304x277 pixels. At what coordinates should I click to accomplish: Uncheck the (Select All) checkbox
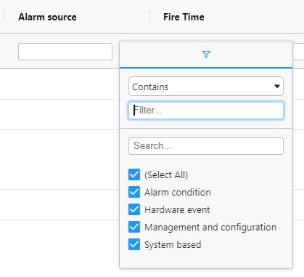(x=134, y=174)
